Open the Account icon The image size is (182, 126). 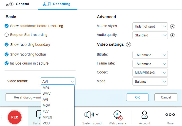[x=145, y=115]
